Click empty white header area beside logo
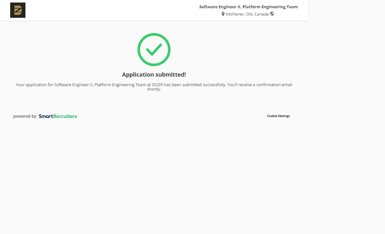Viewport: 385px width, 234px height. (x=111, y=10)
